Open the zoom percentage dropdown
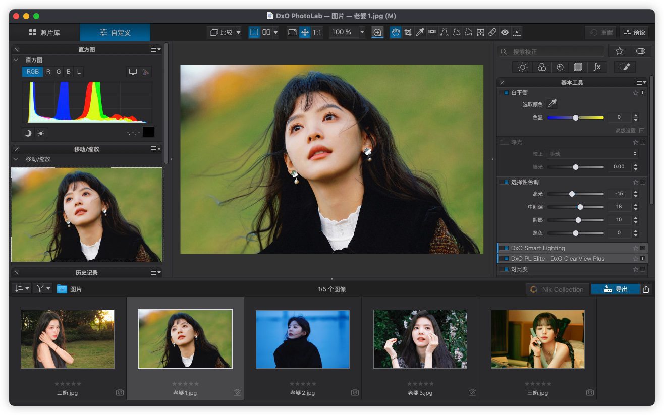Image resolution: width=664 pixels, height=415 pixels. (362, 32)
